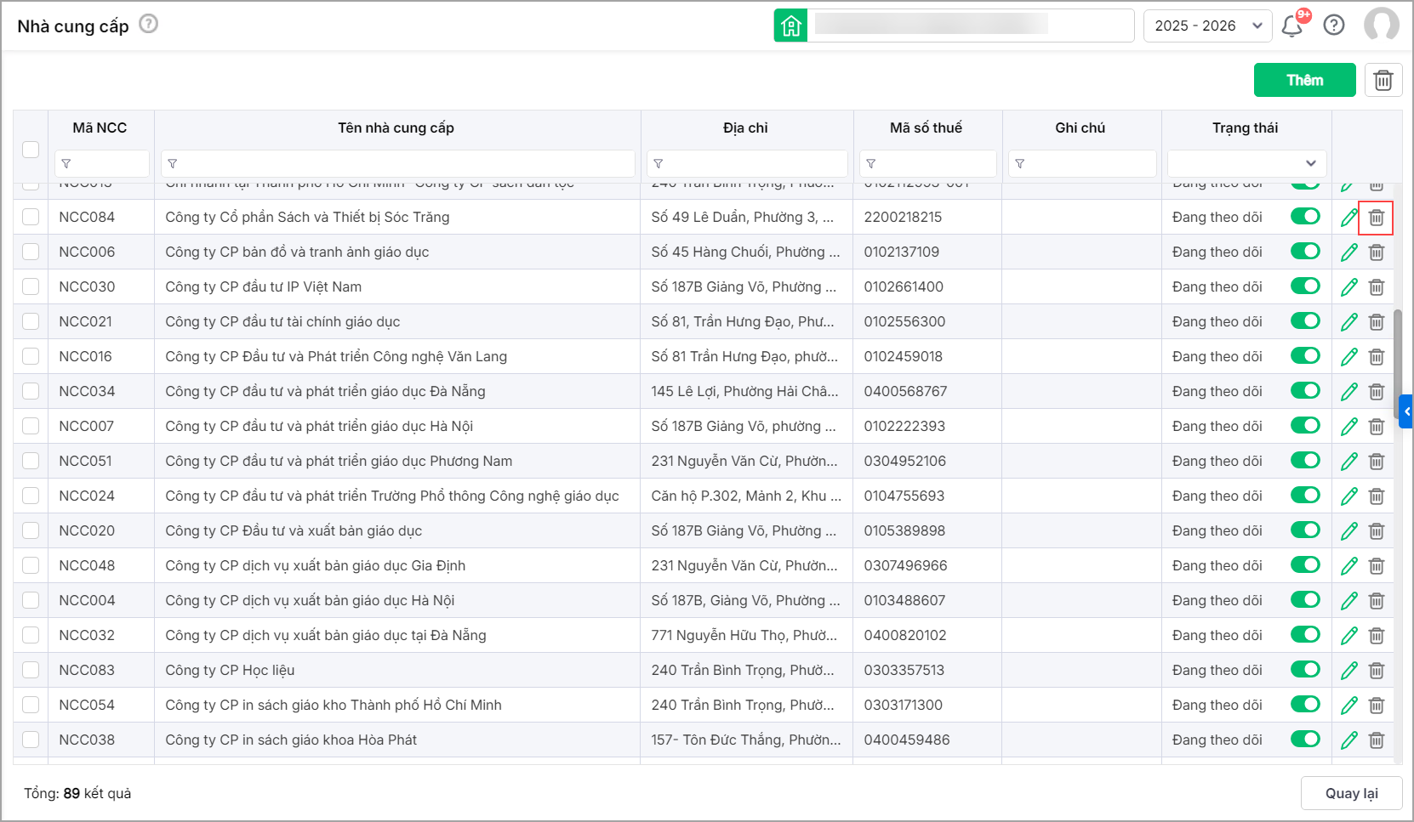This screenshot has width=1414, height=822.
Task: Open the 2025 - 2026 year dropdown
Action: [1206, 26]
